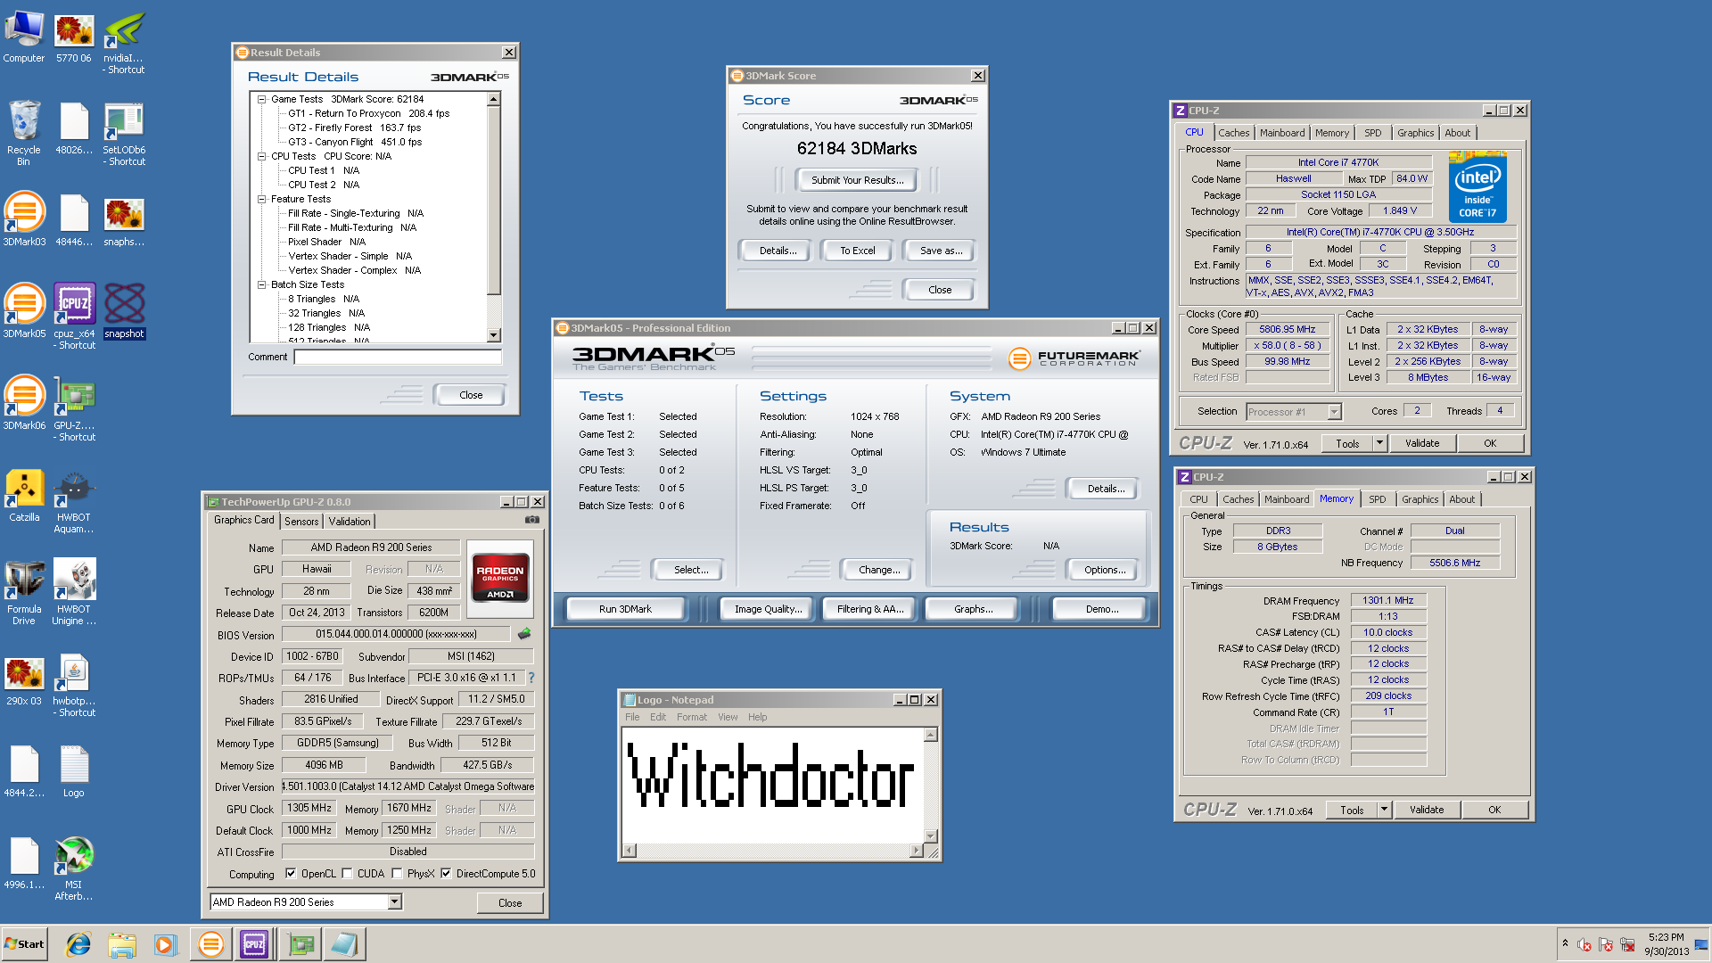Screen dimensions: 1712x963
Task: Open the AMD Radeon R9 200 Series dropdown
Action: pos(394,902)
